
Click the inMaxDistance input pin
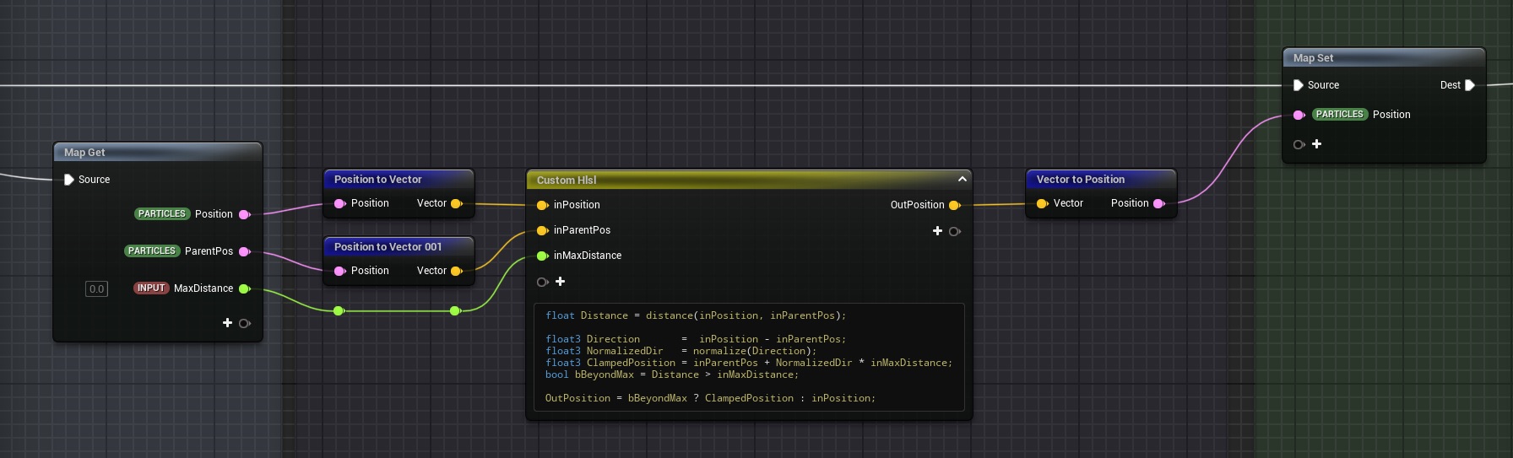click(x=543, y=256)
